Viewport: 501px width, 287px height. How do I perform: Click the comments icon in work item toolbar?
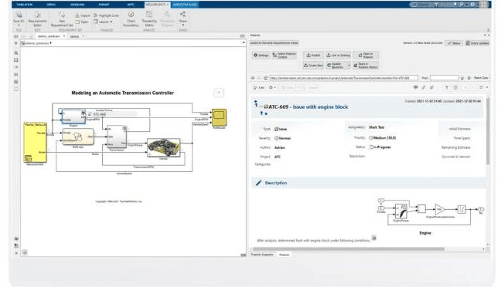[415, 87]
